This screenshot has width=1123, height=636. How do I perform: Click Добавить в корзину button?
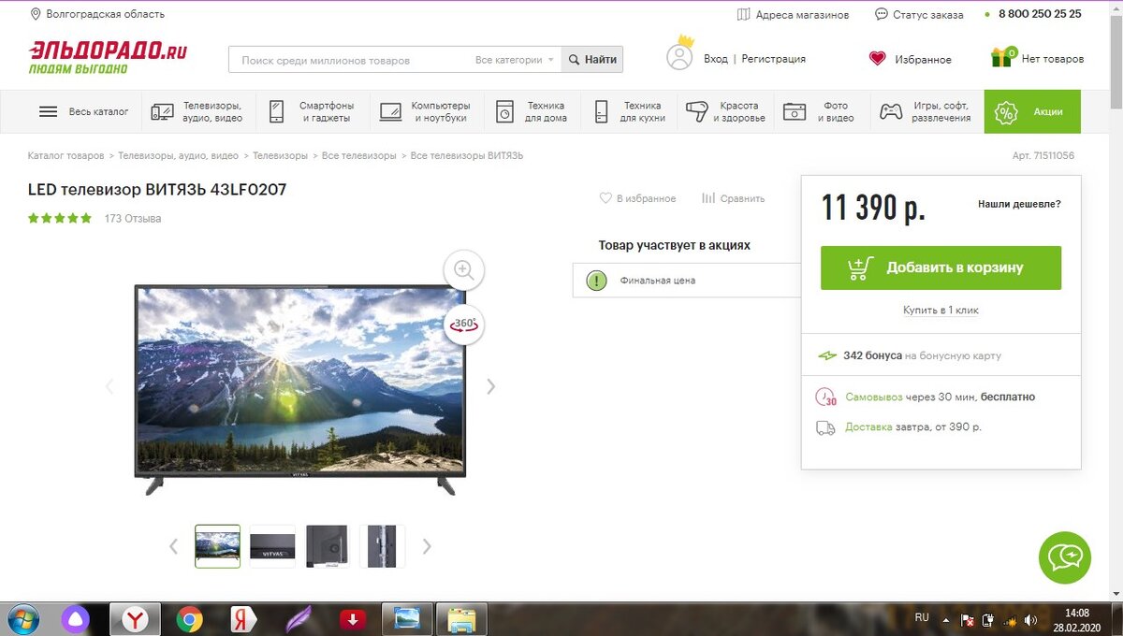[941, 267]
